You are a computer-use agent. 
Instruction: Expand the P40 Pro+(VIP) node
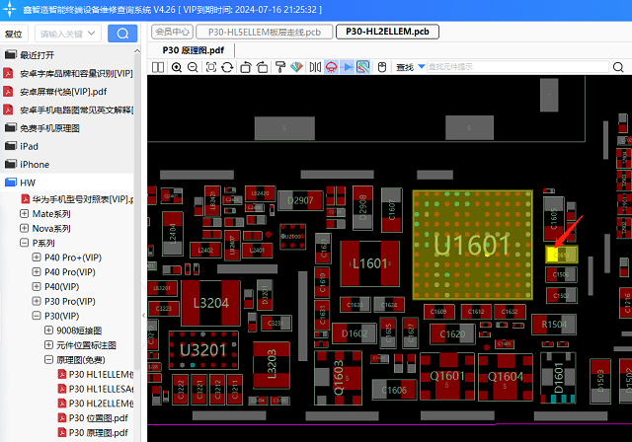tap(37, 258)
